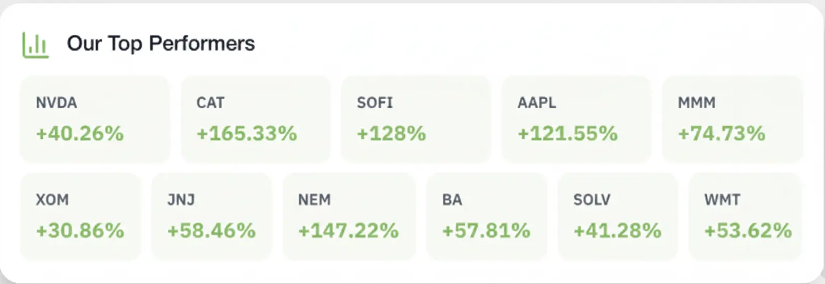This screenshot has width=825, height=284.
Task: Click the SOLV stock card
Action: click(617, 216)
